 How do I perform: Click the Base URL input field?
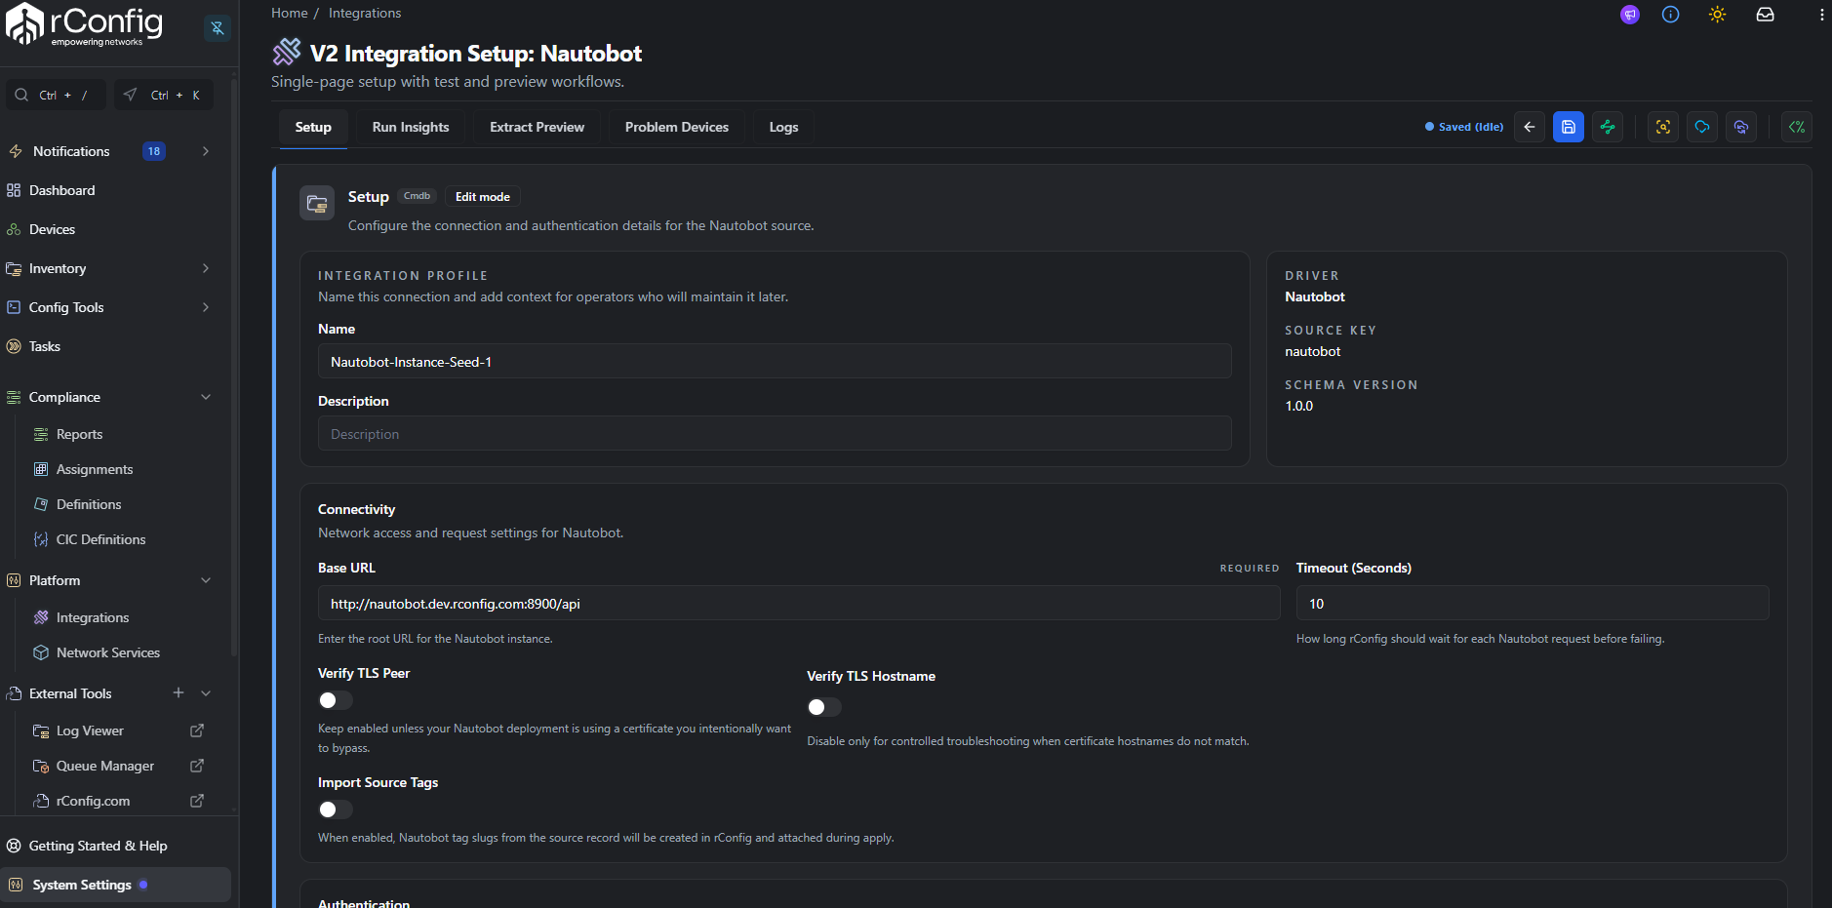(x=799, y=603)
